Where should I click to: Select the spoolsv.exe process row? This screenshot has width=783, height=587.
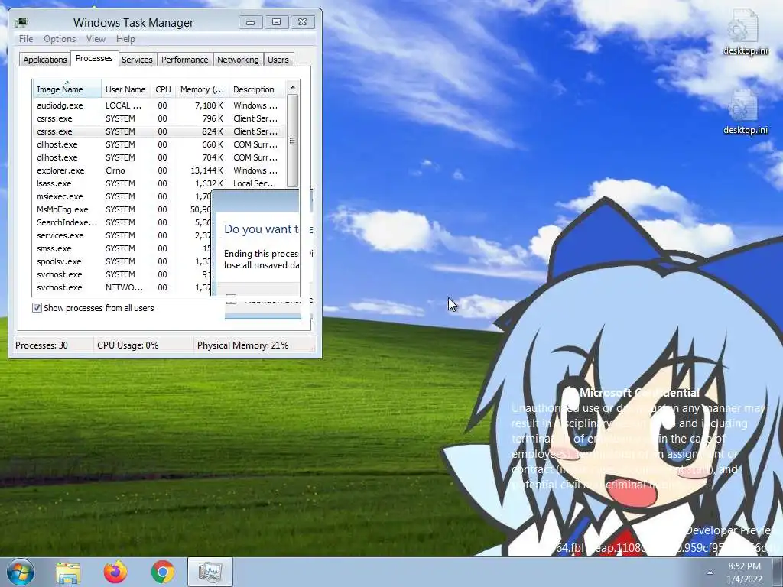122,261
